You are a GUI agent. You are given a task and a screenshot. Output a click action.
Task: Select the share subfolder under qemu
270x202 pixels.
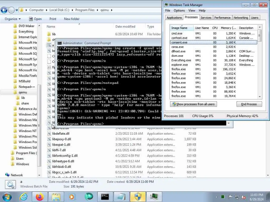click(x=25, y=103)
